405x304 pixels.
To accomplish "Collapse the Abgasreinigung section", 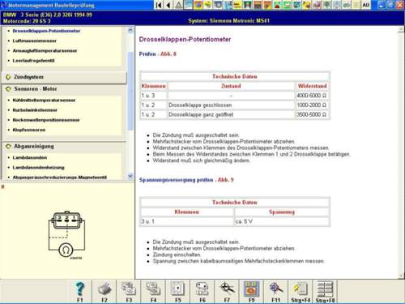I will pyautogui.click(x=8, y=147).
